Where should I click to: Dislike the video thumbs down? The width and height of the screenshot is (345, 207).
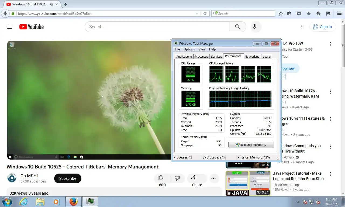177,178
